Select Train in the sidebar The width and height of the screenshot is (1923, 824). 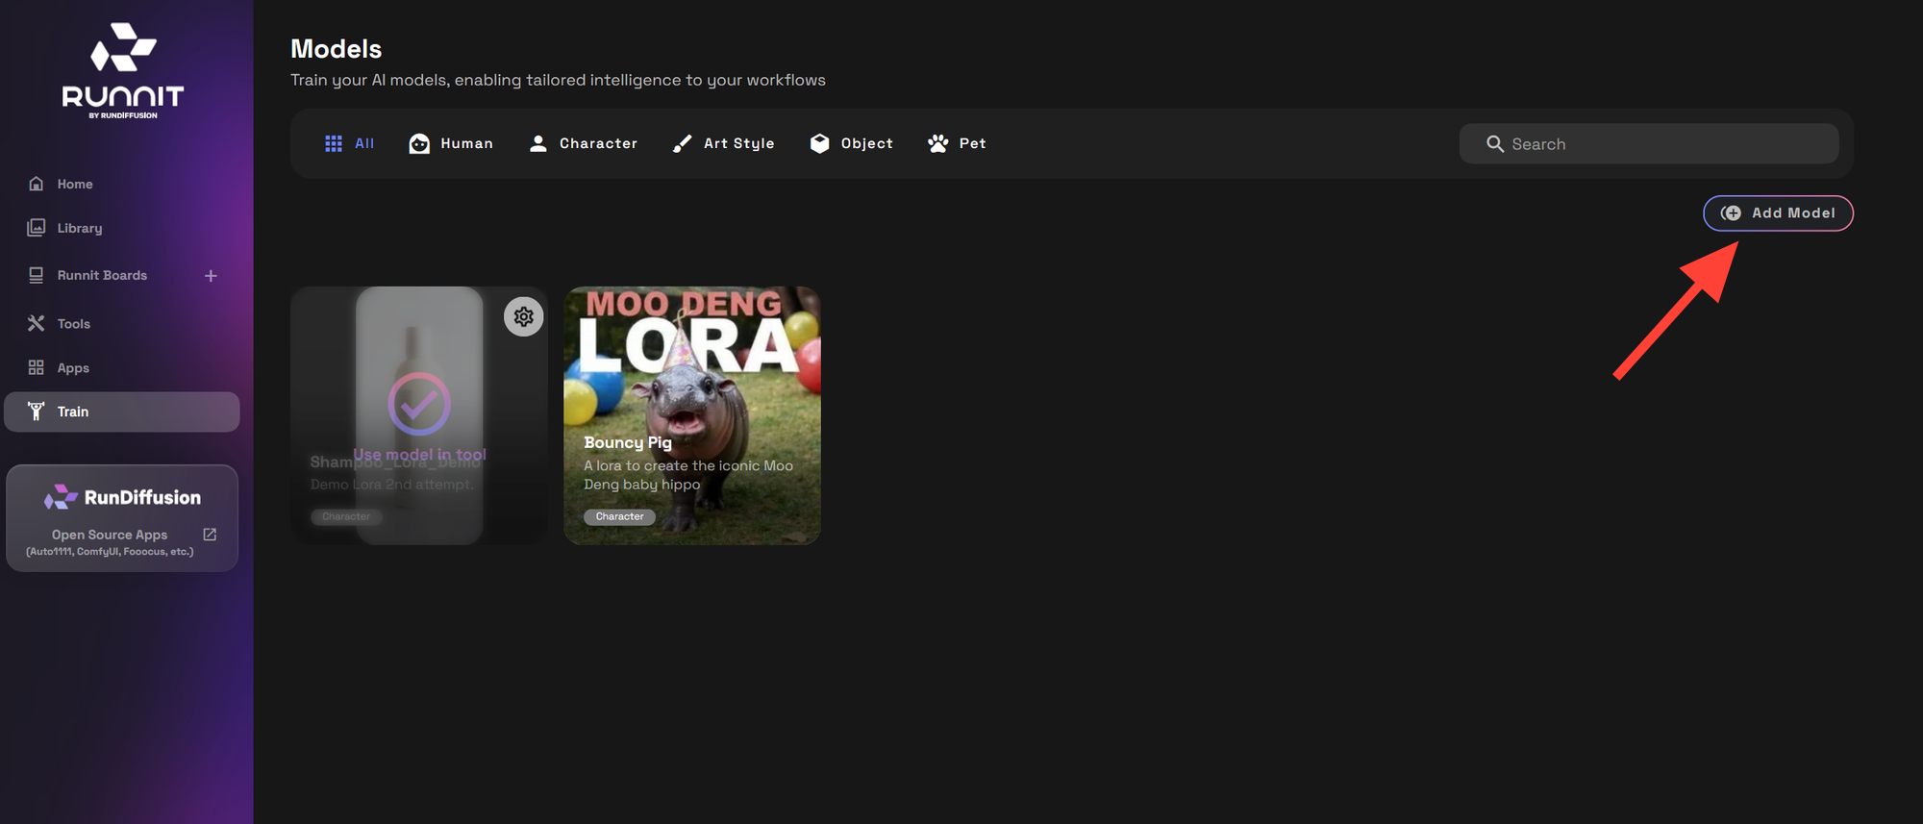pos(122,412)
